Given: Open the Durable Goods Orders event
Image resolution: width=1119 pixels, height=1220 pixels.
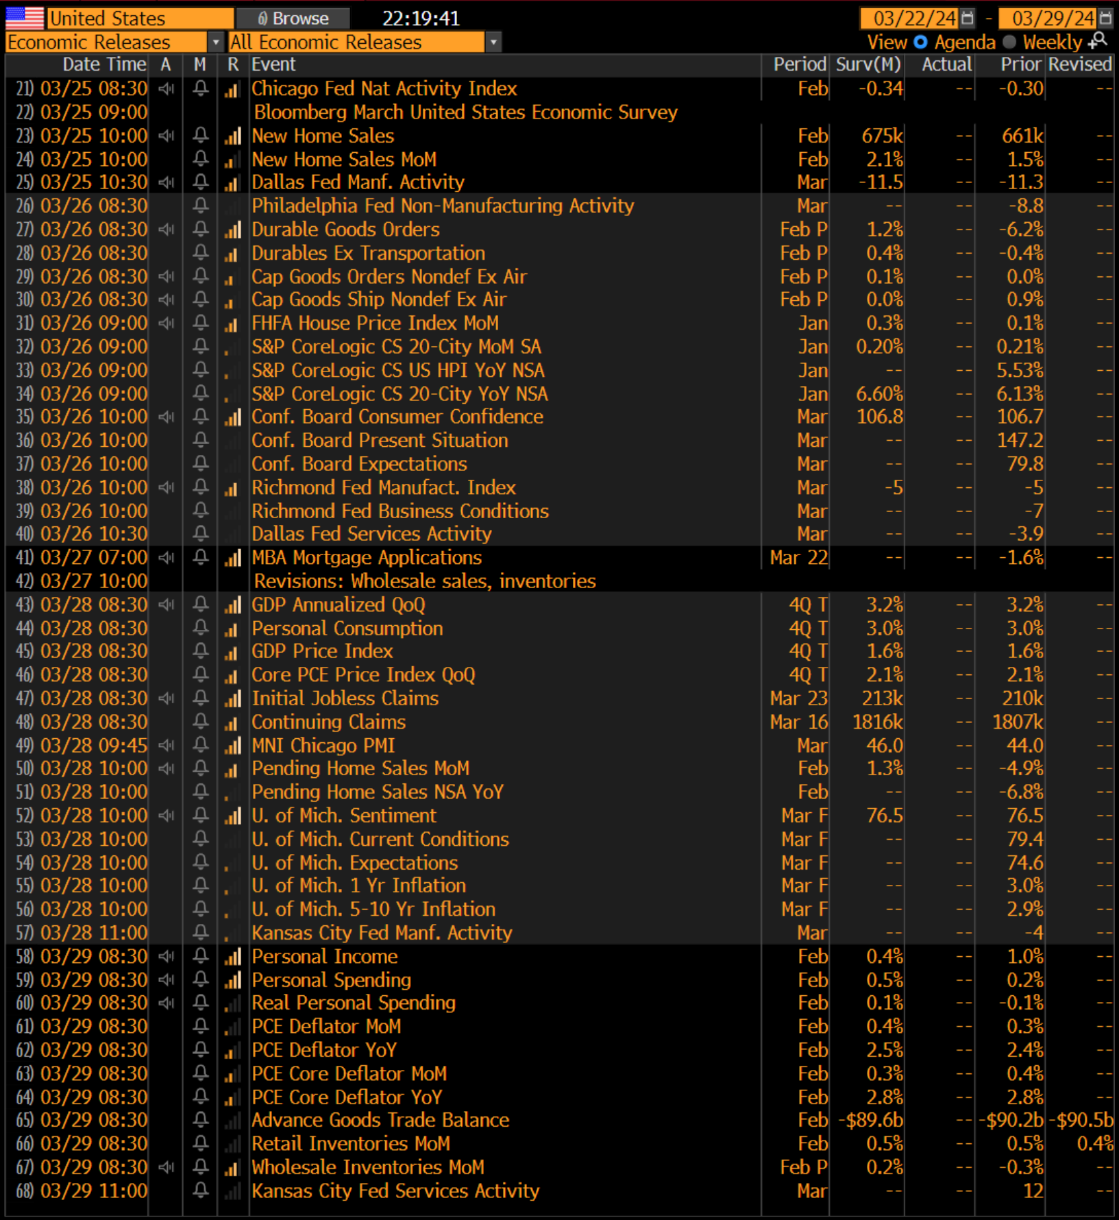Looking at the screenshot, I should [345, 230].
